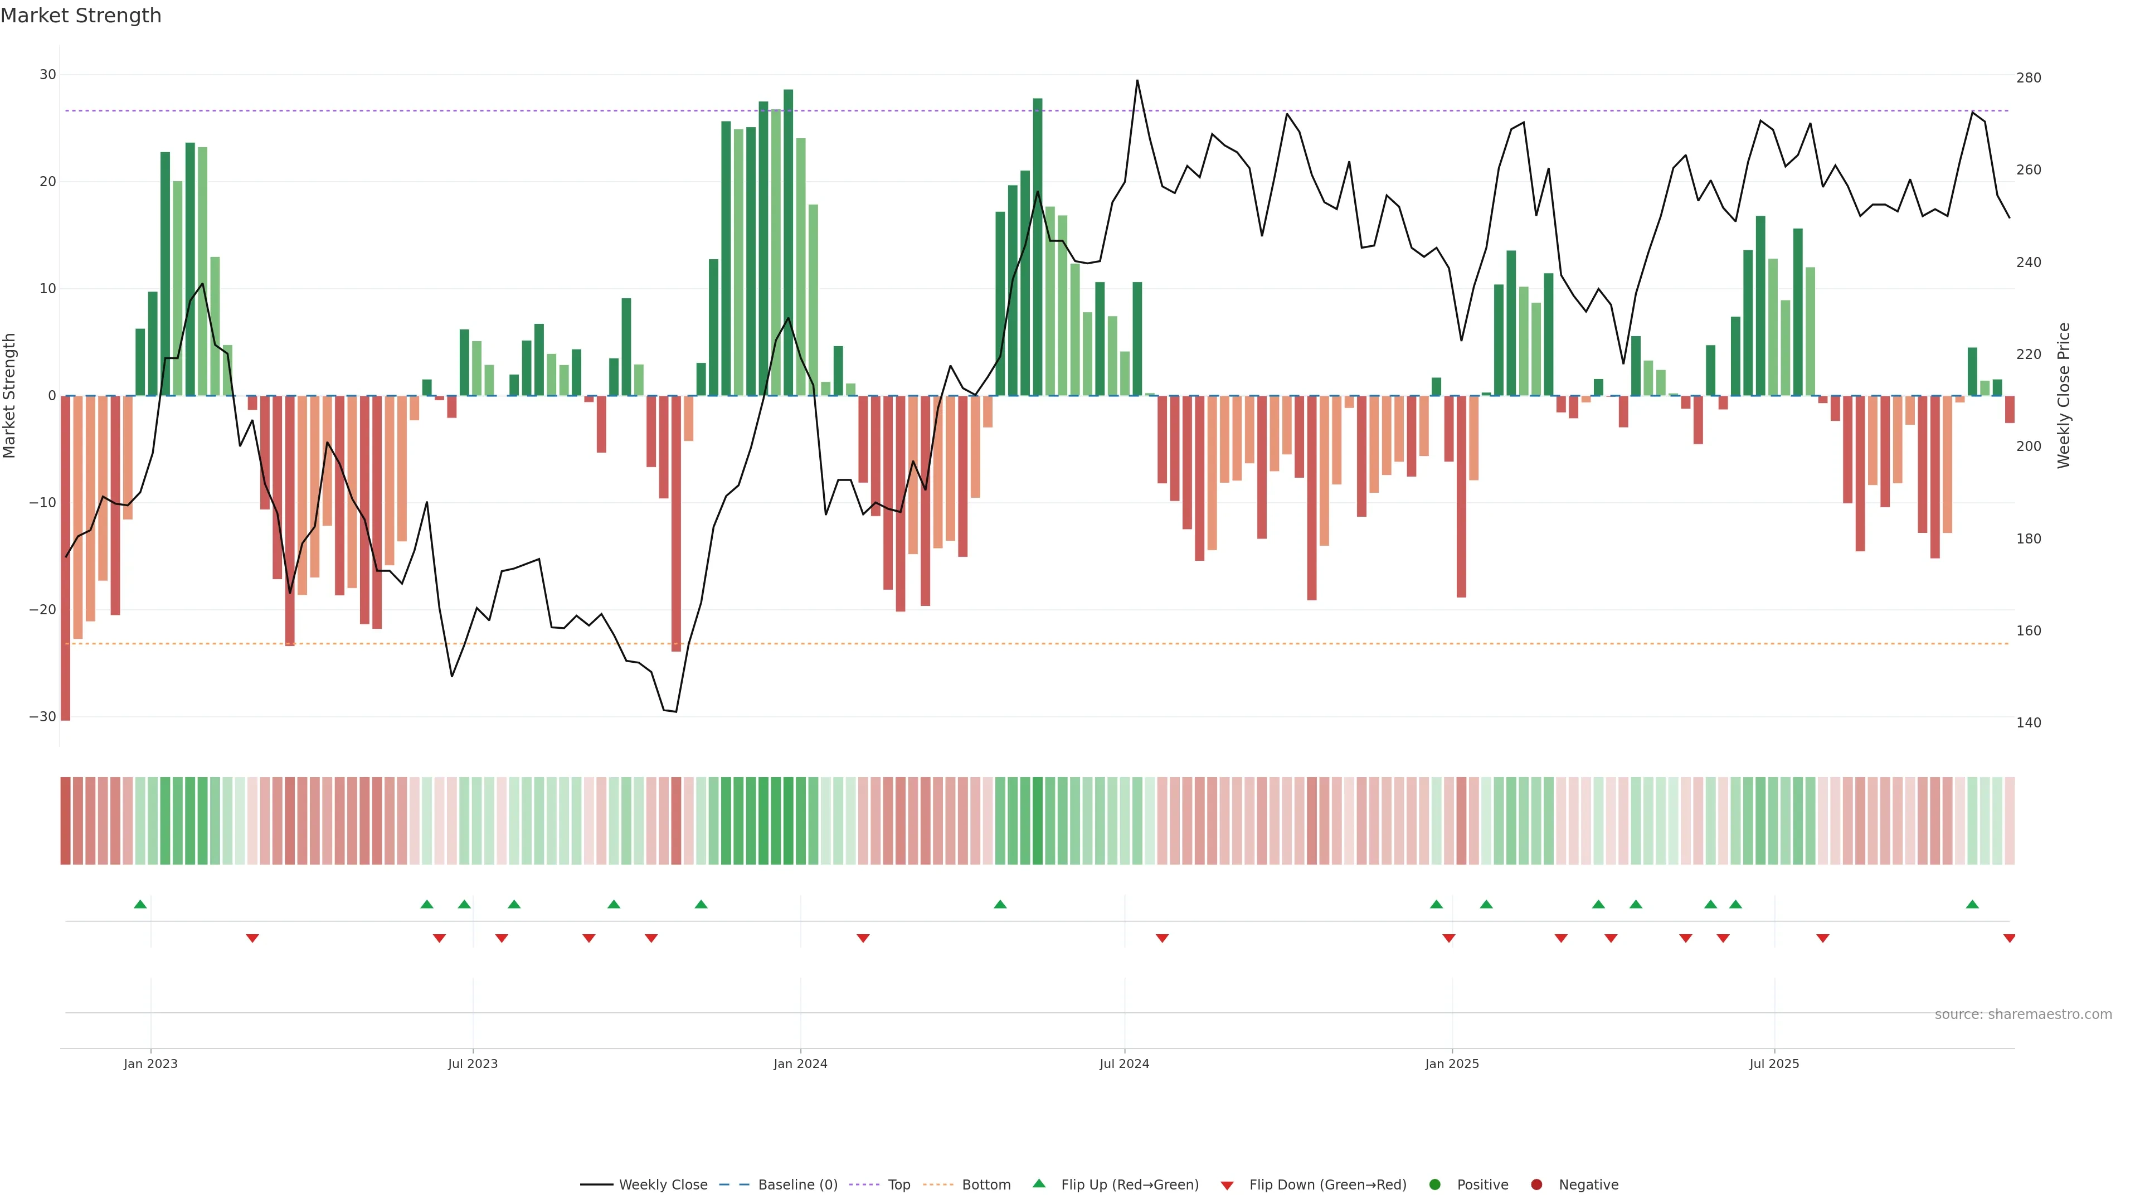Screen dimensions: 2140x1204
Task: Hide the Bottom legend series
Action: pyautogui.click(x=985, y=1184)
